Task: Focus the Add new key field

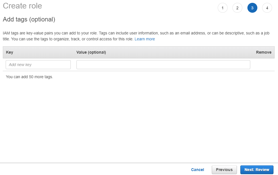Action: [x=38, y=65]
